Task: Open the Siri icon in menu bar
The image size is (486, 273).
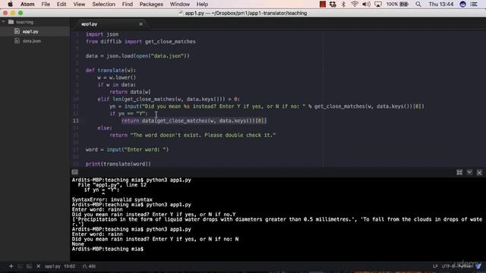Action: [x=462, y=5]
